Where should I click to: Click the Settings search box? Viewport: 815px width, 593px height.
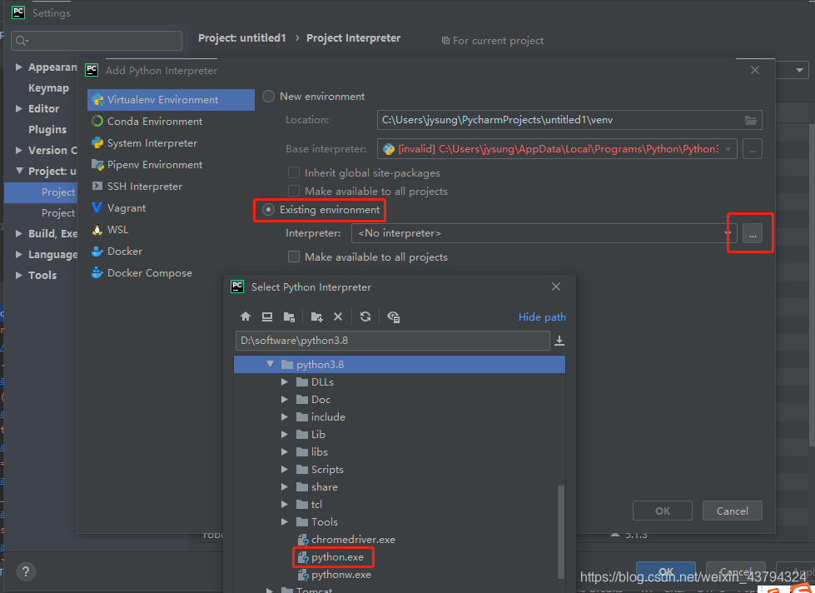pyautogui.click(x=97, y=41)
